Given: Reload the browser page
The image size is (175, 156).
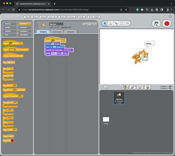Looking at the screenshot, I should [13, 10].
